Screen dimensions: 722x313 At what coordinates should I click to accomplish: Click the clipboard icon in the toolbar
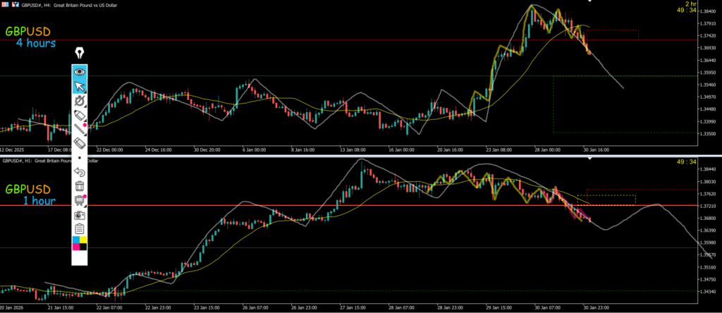(x=80, y=229)
